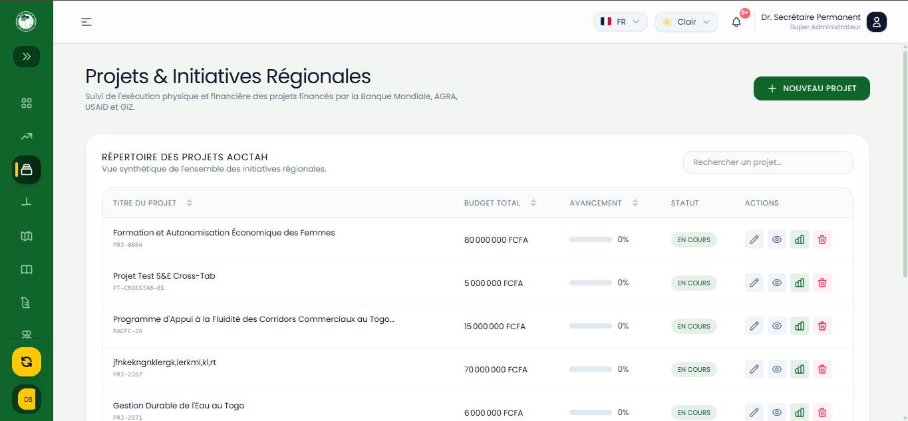The width and height of the screenshot is (908, 421).
Task: Open the Formation et Autonomisation Économique des Femmes title
Action: (x=224, y=233)
